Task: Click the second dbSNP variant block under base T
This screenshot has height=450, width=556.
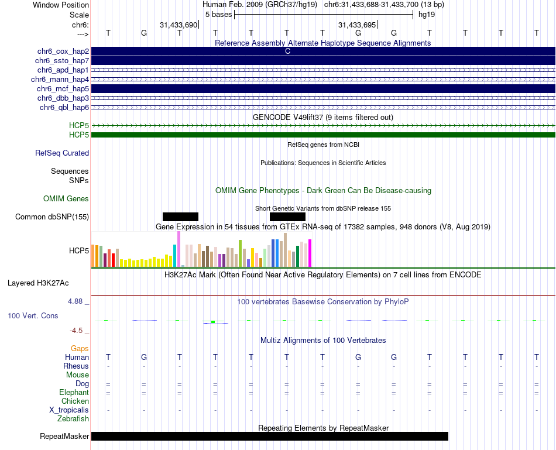Action: point(287,217)
